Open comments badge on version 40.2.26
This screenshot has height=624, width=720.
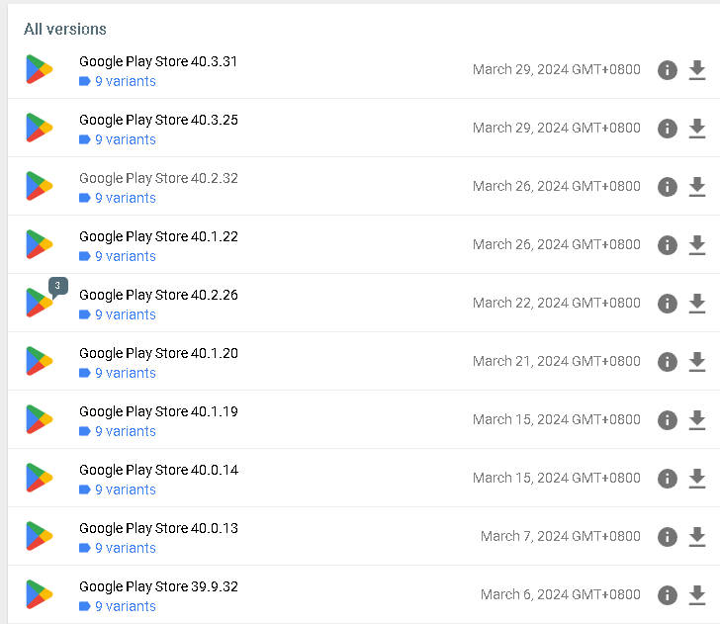[x=58, y=287]
